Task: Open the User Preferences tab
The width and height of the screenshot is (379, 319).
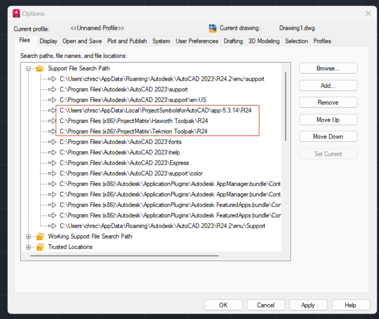Action: point(197,41)
